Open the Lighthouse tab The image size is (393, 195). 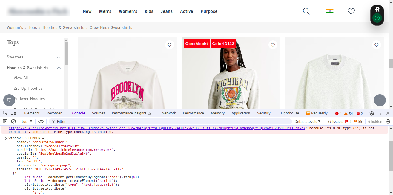[290, 113]
